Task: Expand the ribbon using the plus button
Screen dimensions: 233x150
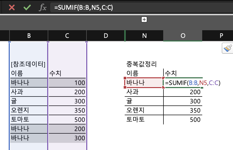Action: (144, 19)
